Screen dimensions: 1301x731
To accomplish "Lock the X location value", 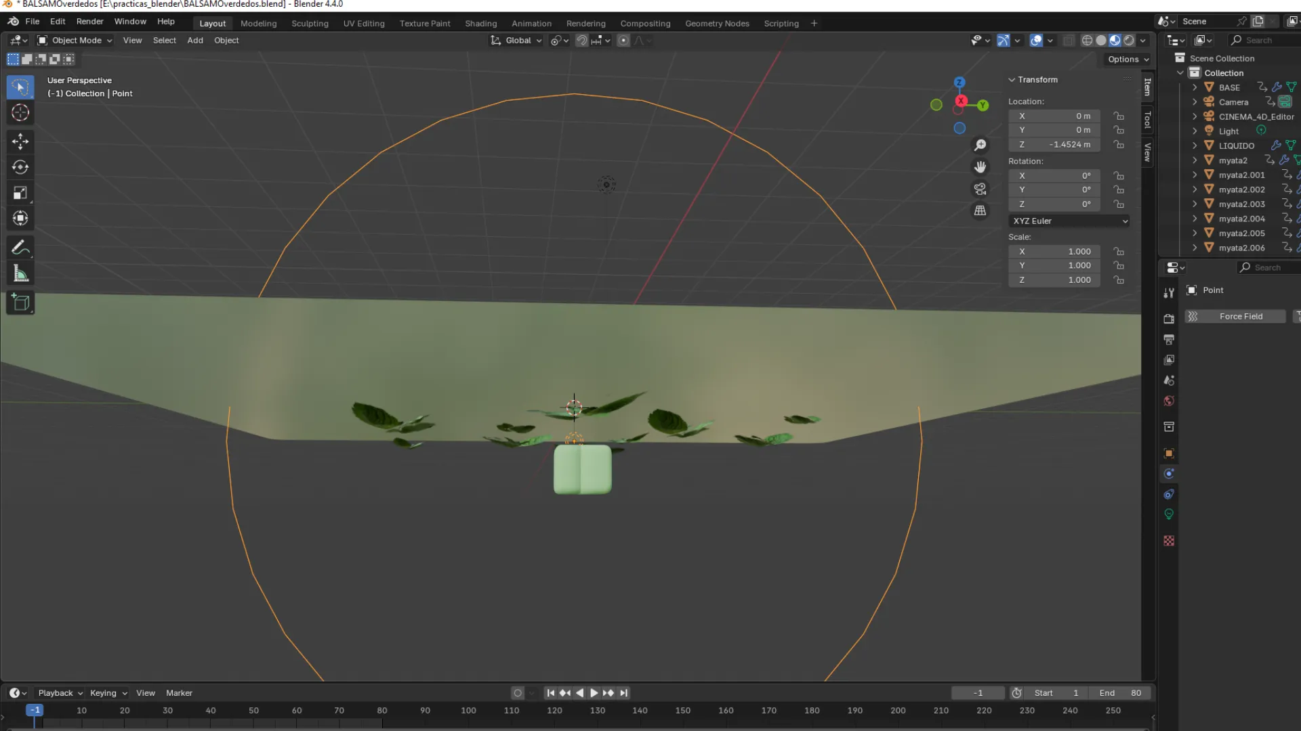I will tap(1119, 116).
